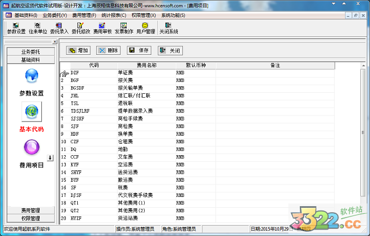Select the DZF code cell
Screen dimensions: 370x236
[94, 73]
